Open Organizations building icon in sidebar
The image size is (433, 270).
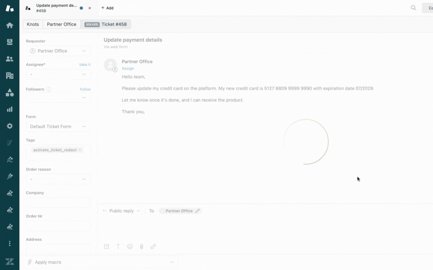click(x=10, y=75)
